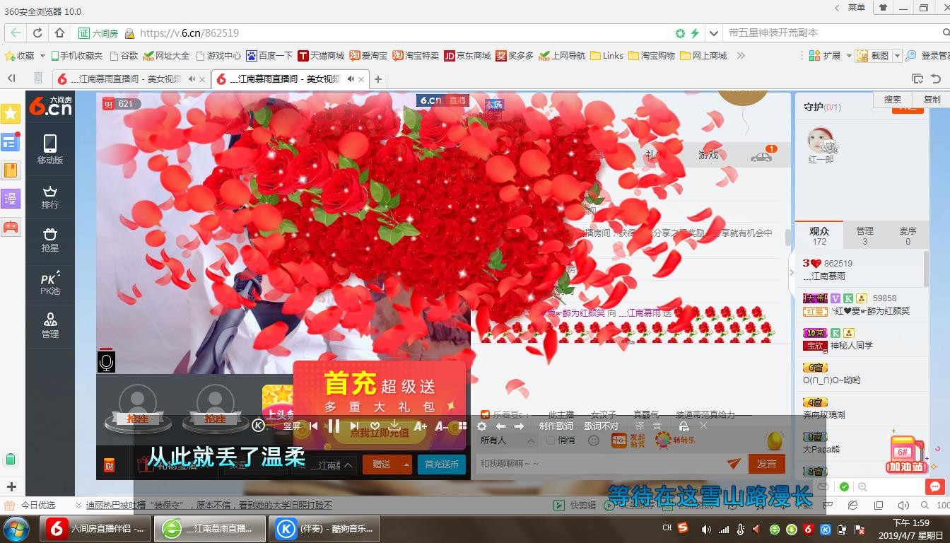Click 制作歌词 in lyrics bar
Screen dimensions: 950x543
(556, 426)
